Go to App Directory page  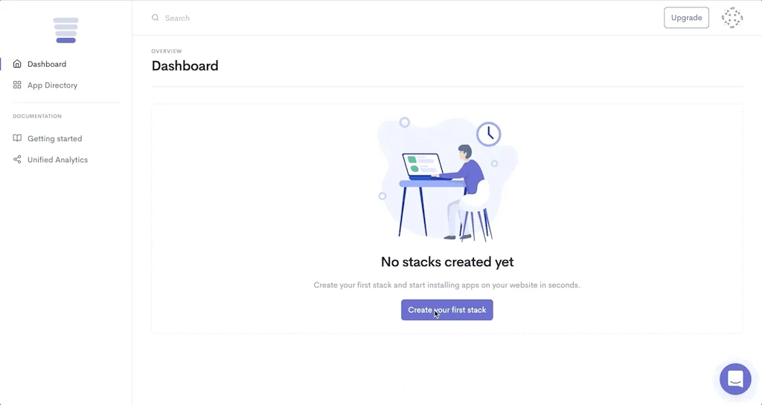52,85
